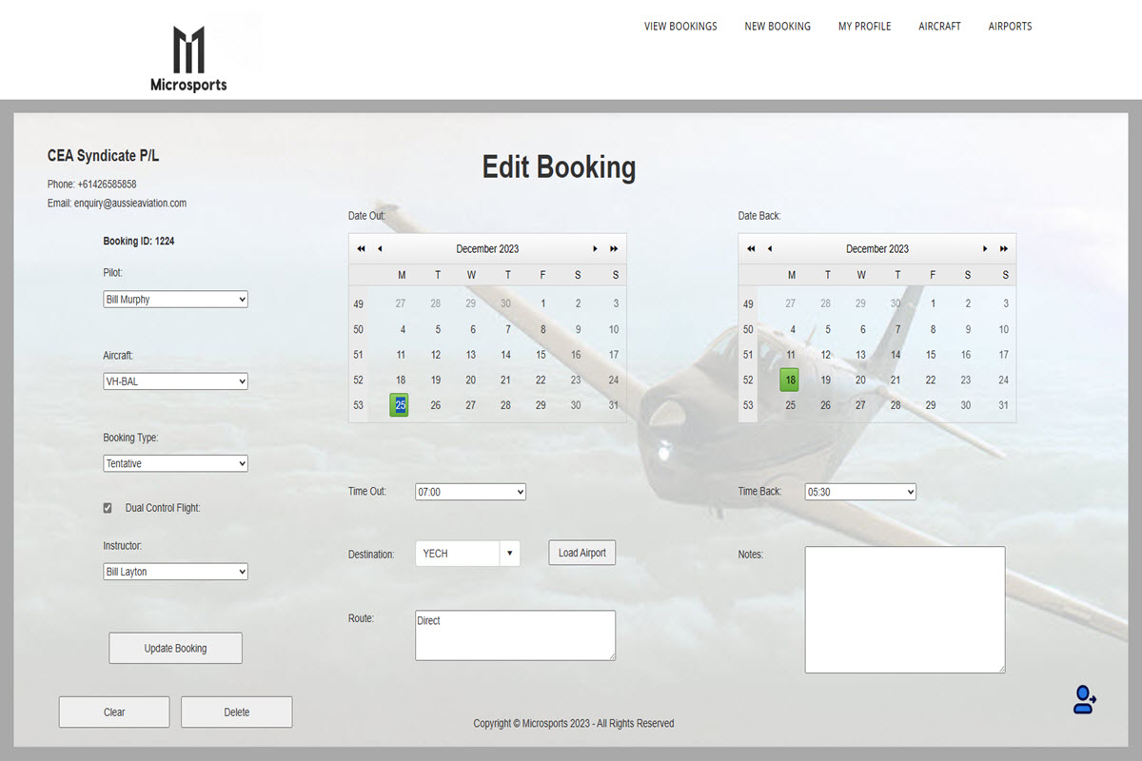Viewport: 1142px width, 761px height.
Task: Click the logout person icon at bottom right
Action: (1082, 699)
